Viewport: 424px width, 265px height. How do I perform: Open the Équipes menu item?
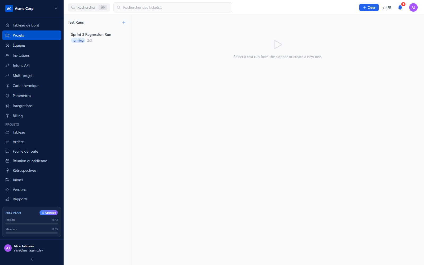coord(32,45)
